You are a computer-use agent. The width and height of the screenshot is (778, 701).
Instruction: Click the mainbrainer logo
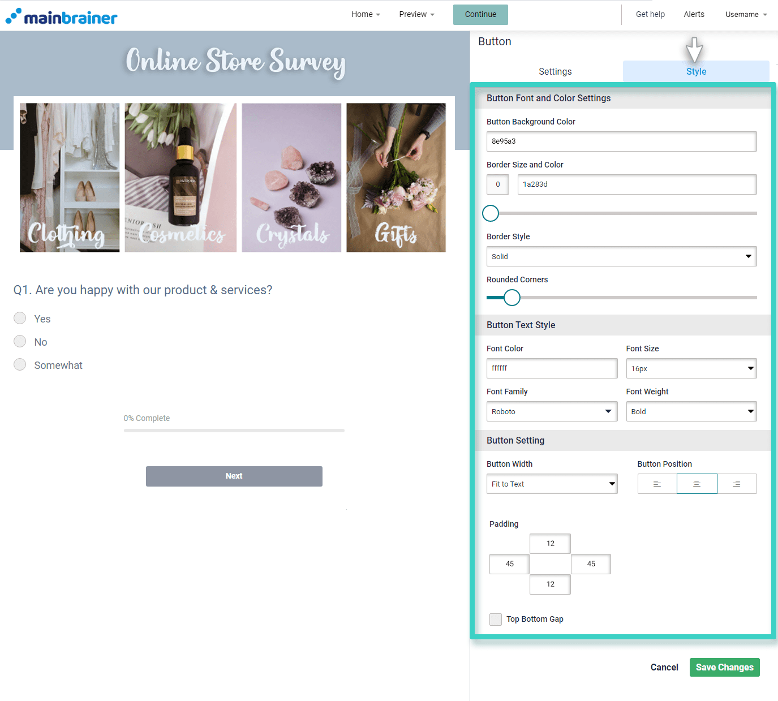(x=62, y=16)
